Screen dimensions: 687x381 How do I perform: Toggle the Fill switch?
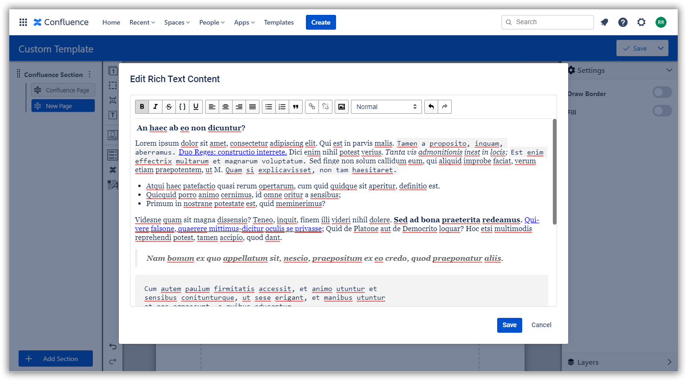(x=662, y=111)
